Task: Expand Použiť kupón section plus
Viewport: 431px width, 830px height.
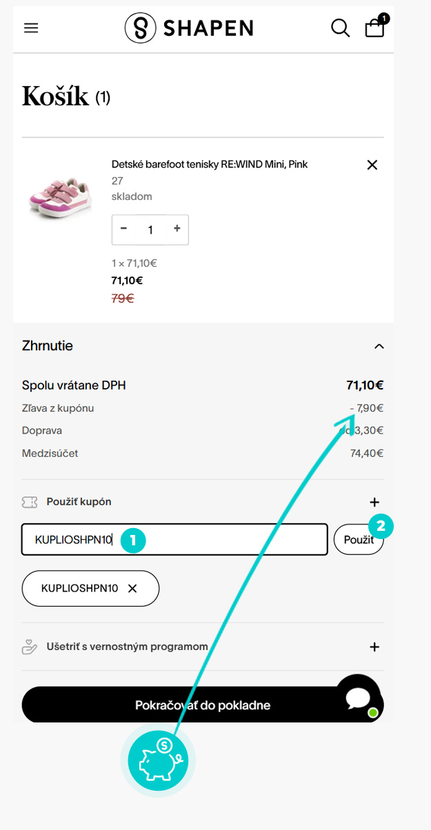Action: pyautogui.click(x=374, y=503)
